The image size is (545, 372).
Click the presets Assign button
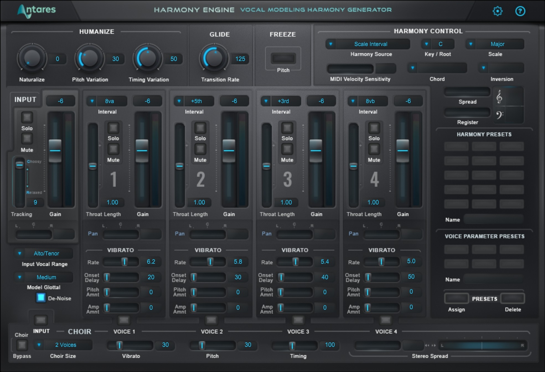pyautogui.click(x=456, y=298)
